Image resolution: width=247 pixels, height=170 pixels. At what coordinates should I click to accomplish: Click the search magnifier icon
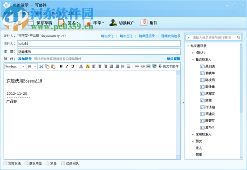(x=239, y=37)
